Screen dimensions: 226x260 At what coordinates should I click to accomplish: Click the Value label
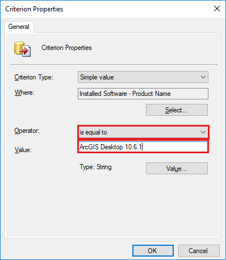click(x=23, y=150)
